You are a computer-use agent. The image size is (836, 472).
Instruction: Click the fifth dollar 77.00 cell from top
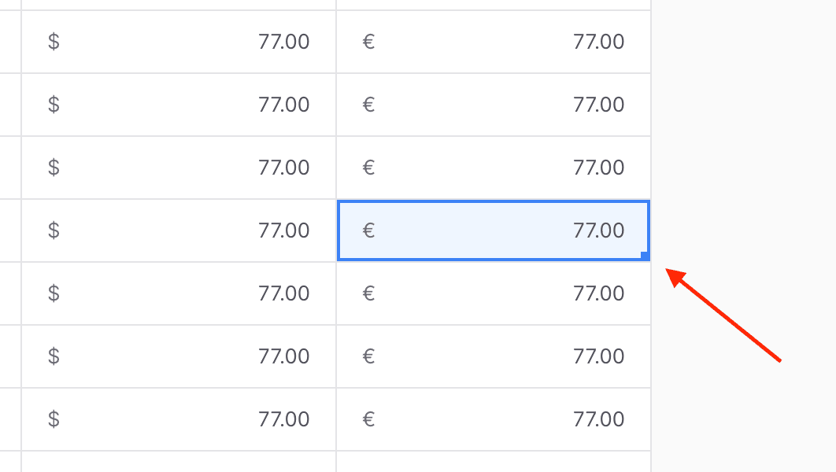179,293
